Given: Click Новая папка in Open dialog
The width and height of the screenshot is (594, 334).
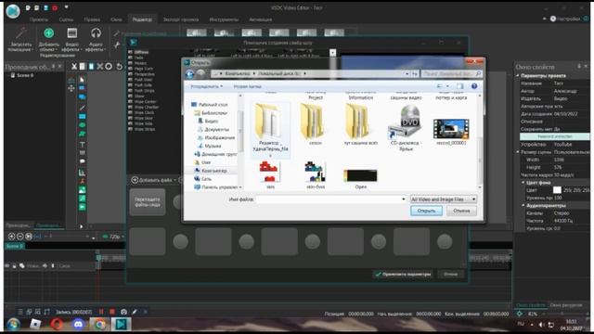Looking at the screenshot, I should 248,86.
